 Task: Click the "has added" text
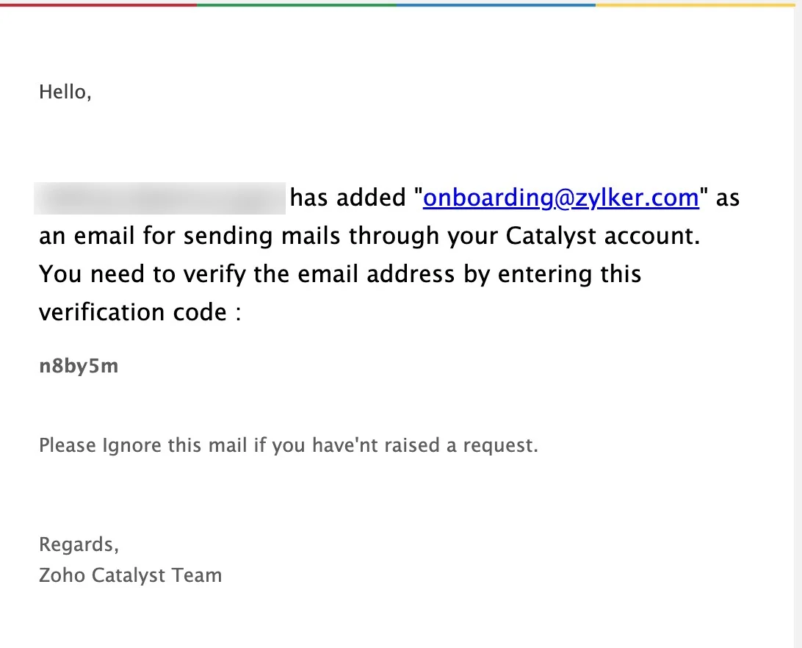coord(348,198)
